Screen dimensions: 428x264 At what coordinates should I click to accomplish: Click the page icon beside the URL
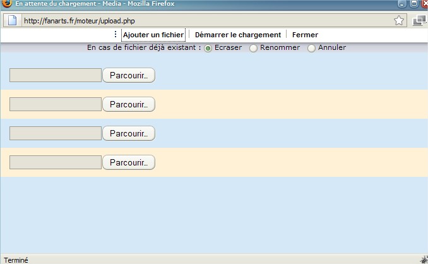point(12,20)
